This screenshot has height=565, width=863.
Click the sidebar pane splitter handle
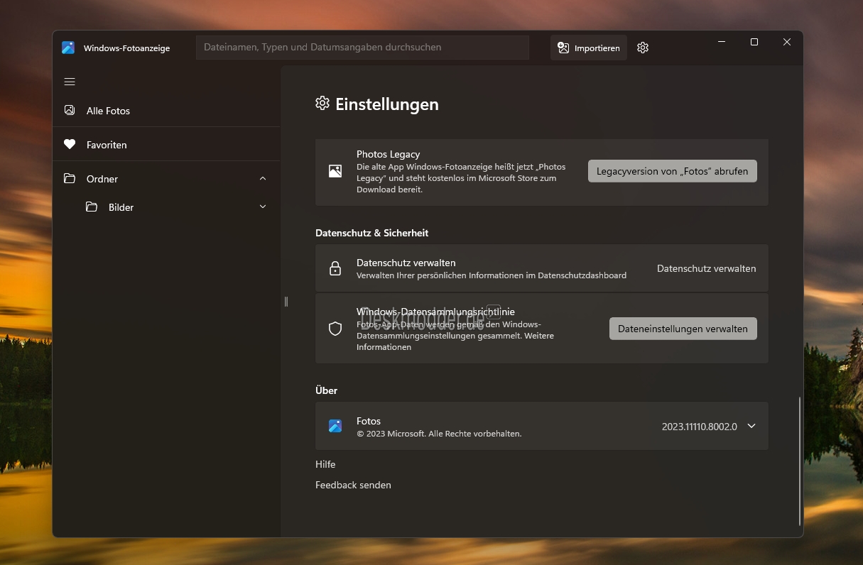286,302
